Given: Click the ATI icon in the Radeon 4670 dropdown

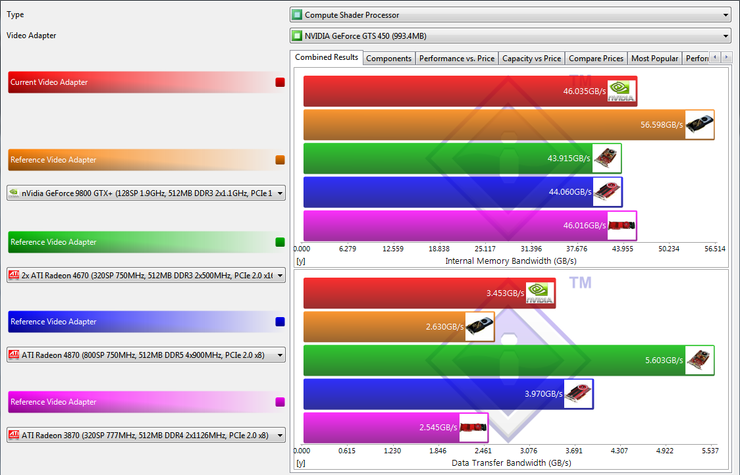Looking at the screenshot, I should (14, 275).
